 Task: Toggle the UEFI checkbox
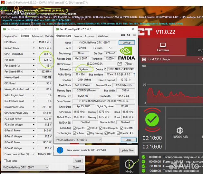126,64
